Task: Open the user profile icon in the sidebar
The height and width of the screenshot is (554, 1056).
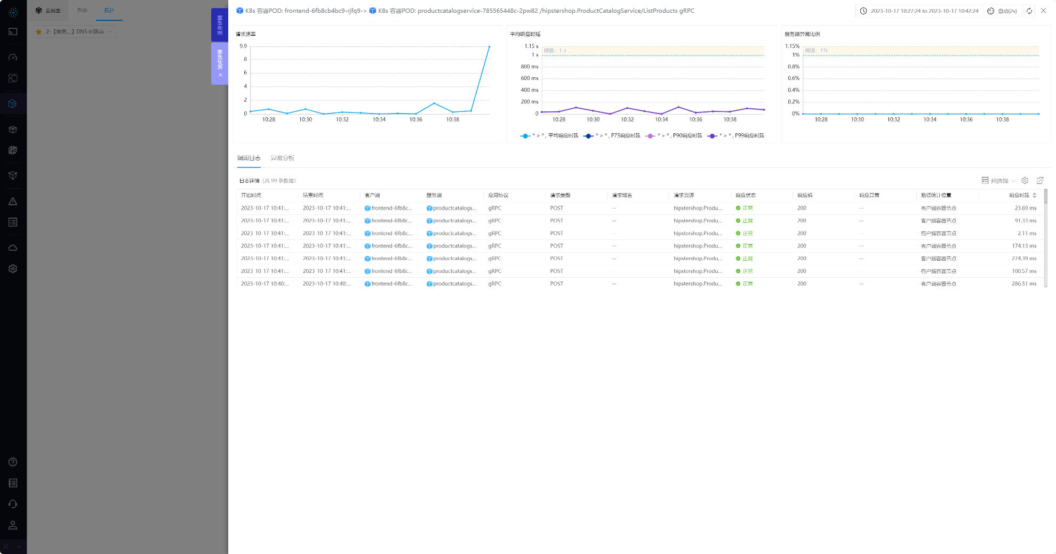Action: (13, 525)
